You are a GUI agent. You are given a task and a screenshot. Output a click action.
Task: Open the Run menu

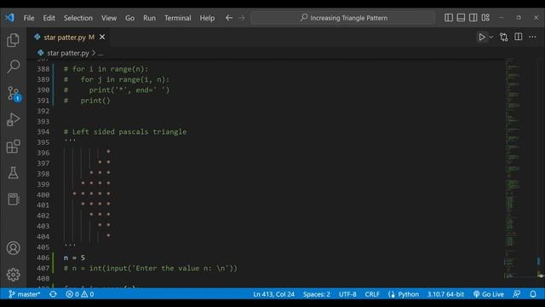(150, 18)
